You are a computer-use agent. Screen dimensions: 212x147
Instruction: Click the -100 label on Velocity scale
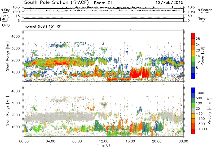200,119
